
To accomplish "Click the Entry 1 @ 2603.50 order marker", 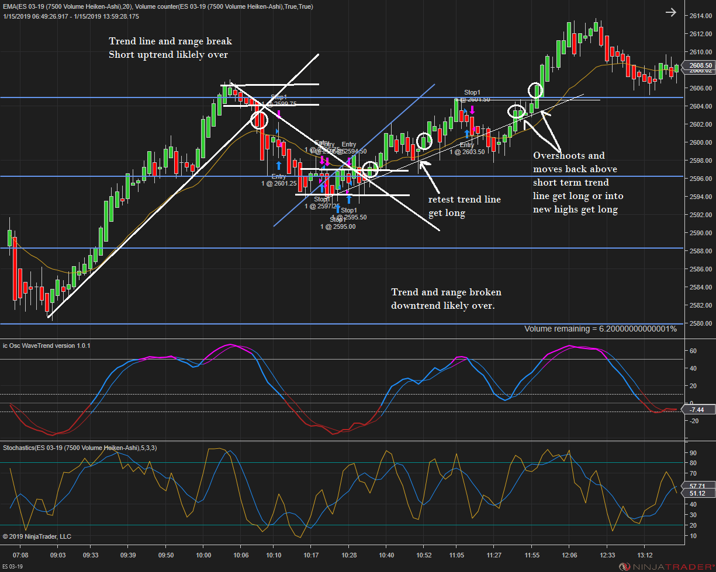I will point(467,148).
